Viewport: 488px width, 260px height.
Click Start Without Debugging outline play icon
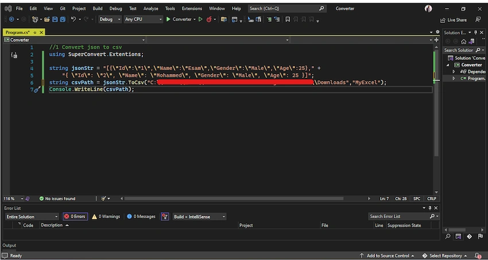coord(200,20)
